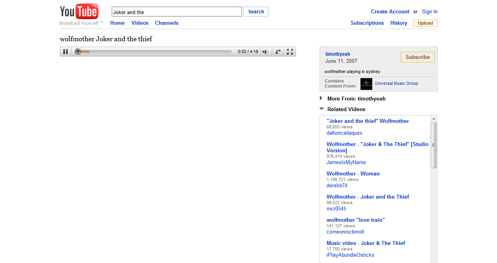This screenshot has height=263, width=497.
Task: Open related video wolfmother "love train"
Action: click(356, 220)
